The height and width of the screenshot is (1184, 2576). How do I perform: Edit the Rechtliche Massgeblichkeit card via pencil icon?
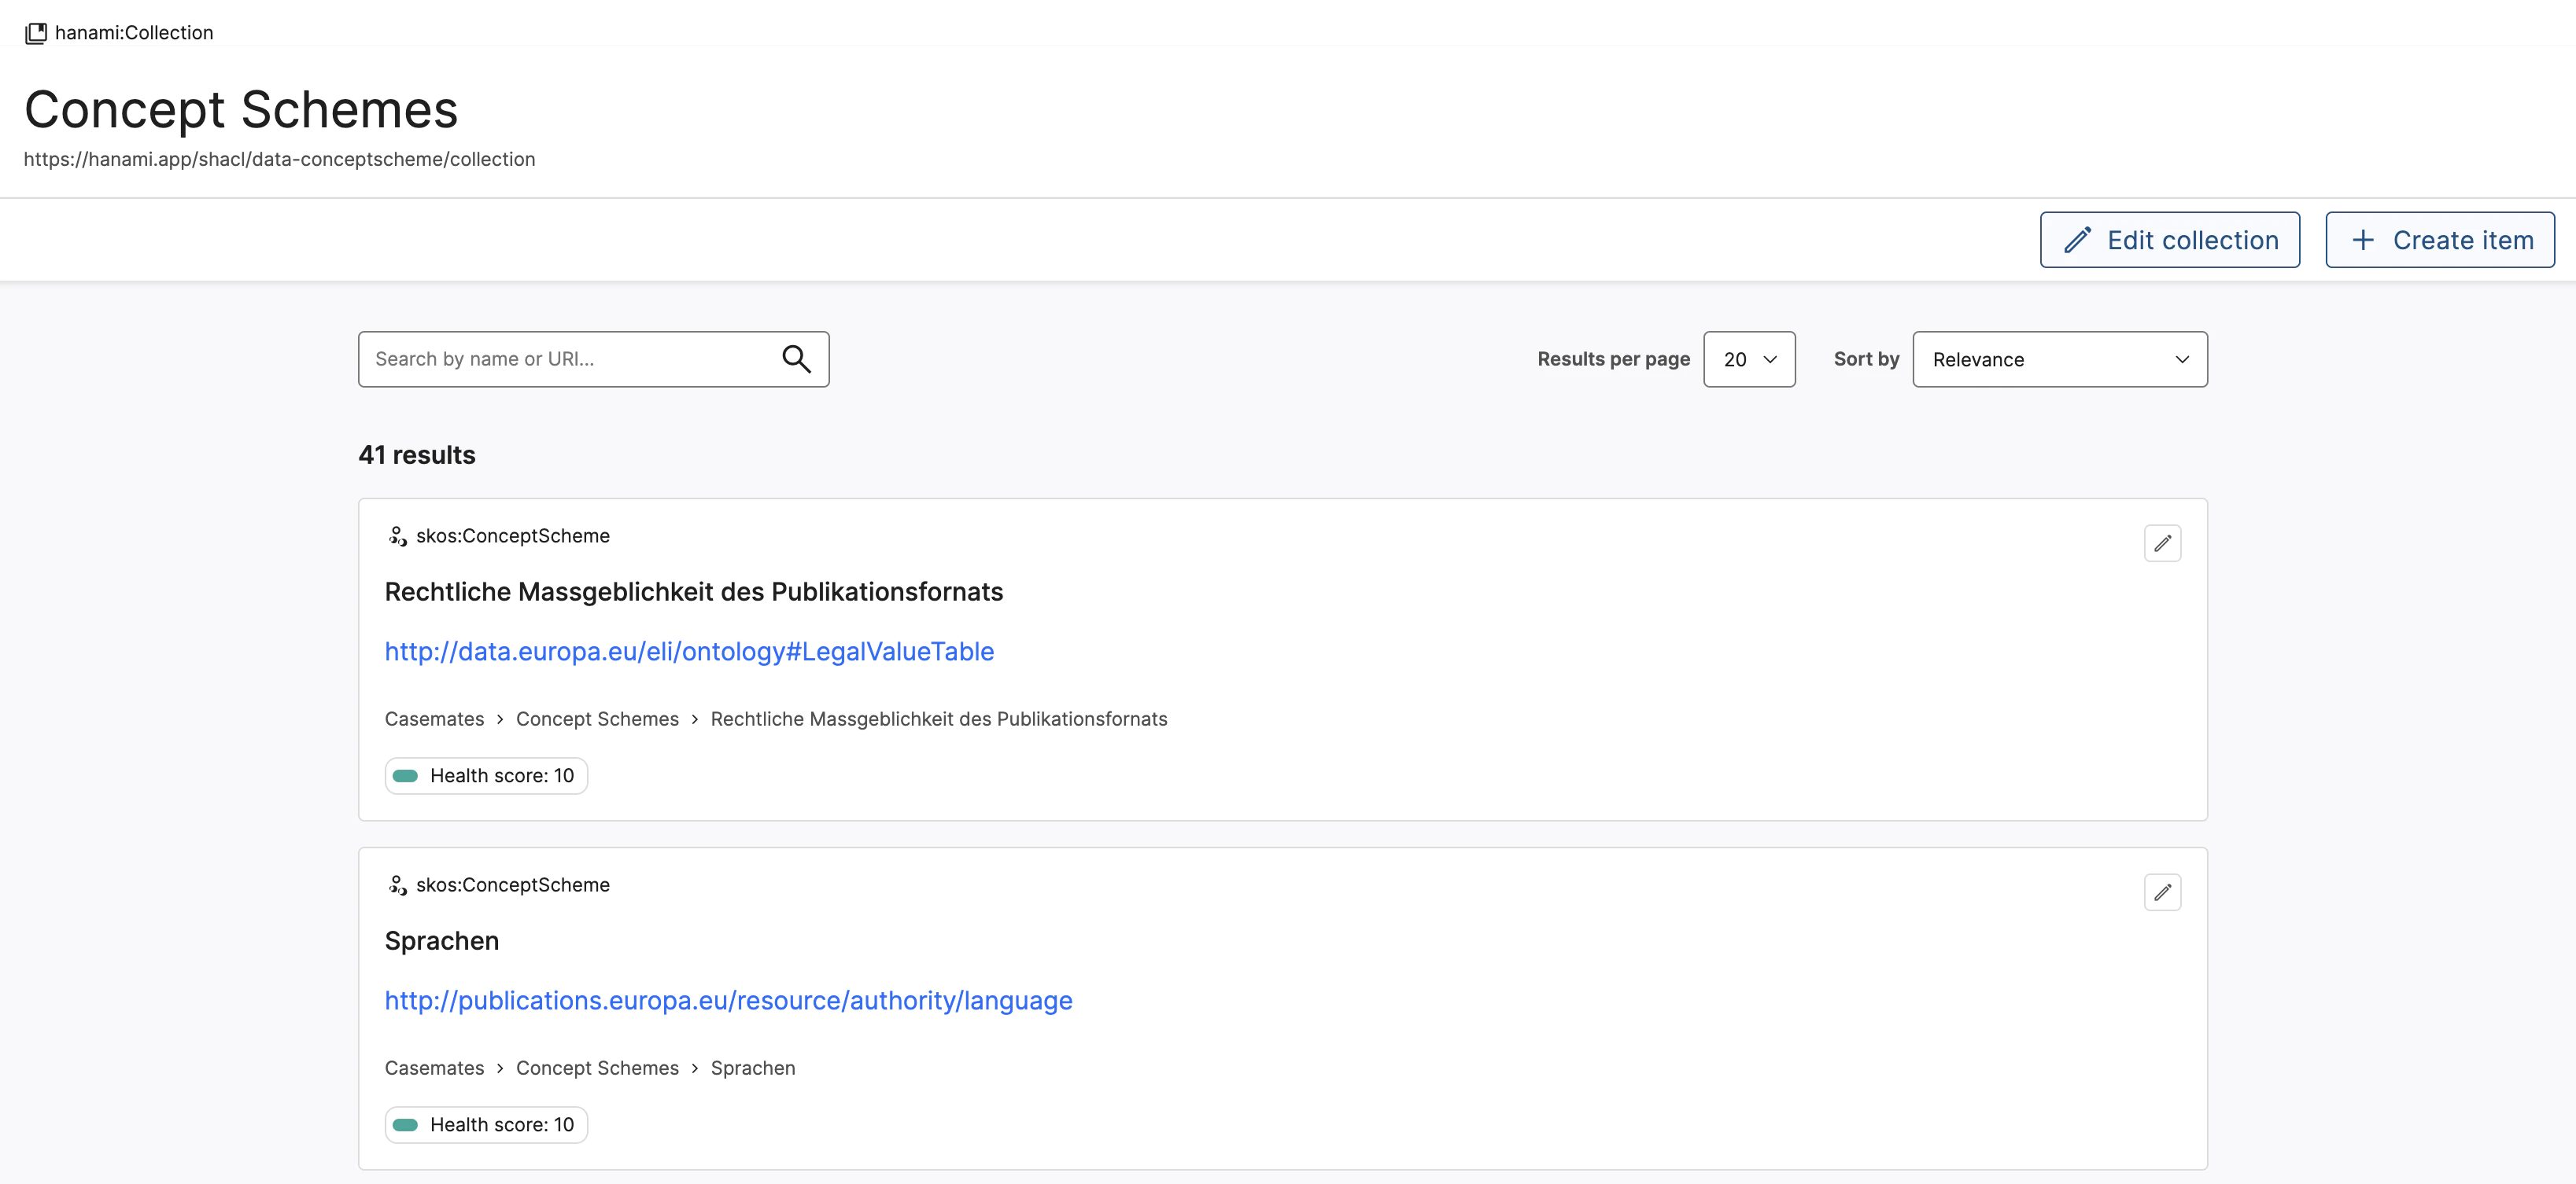2162,543
